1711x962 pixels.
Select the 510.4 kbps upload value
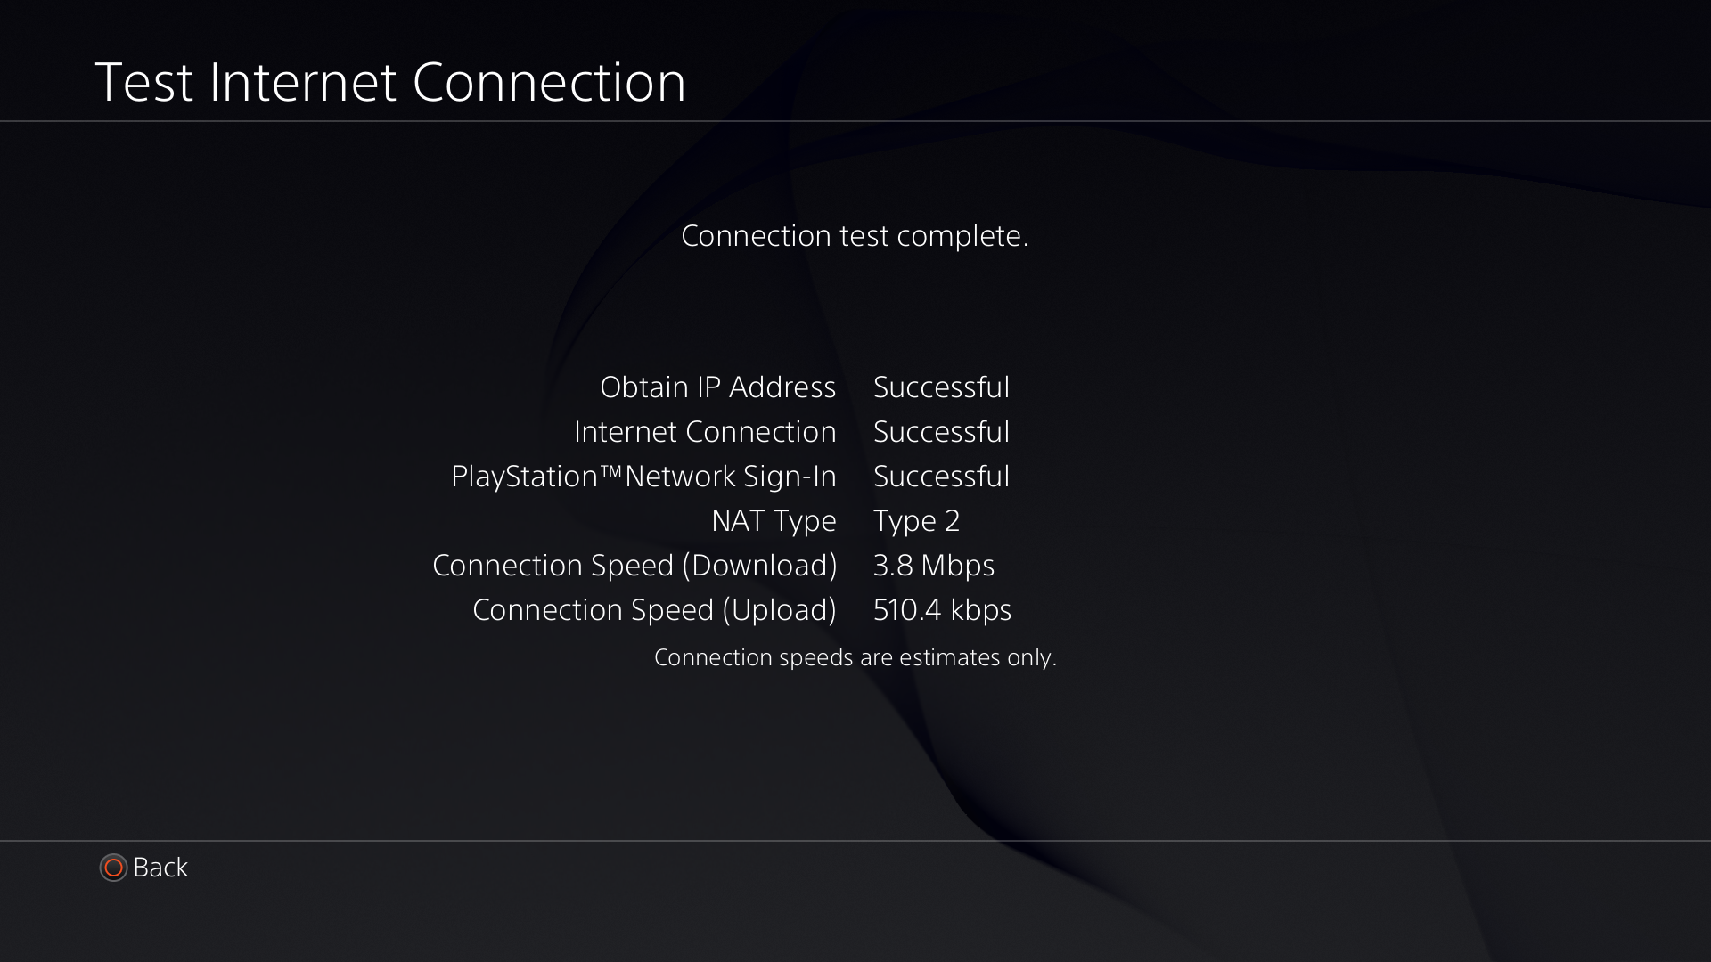(x=942, y=610)
